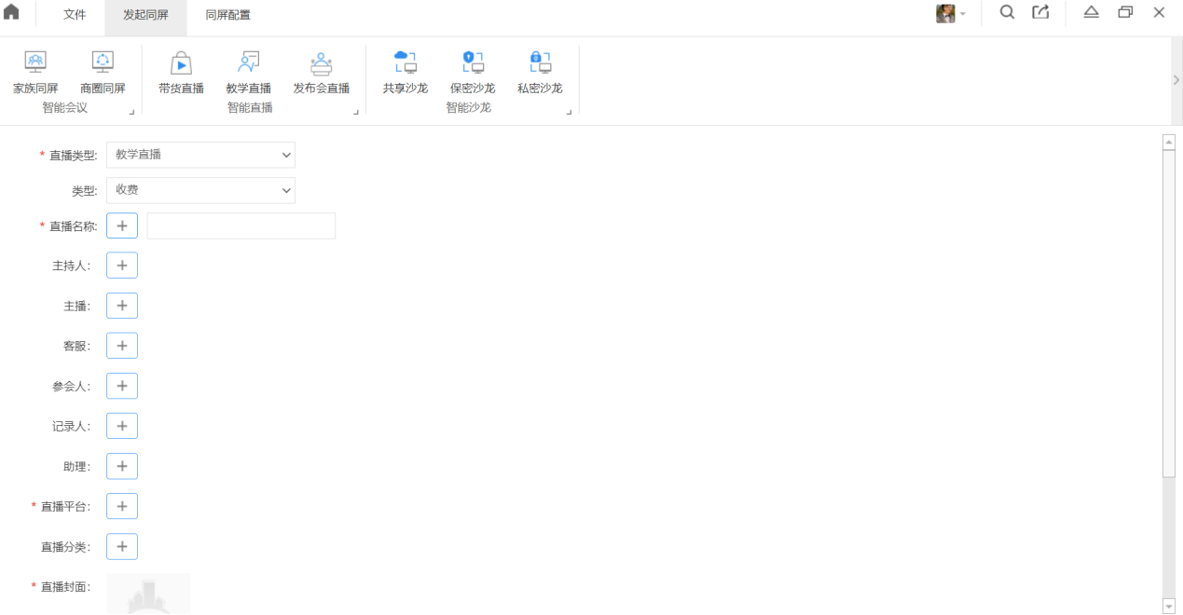1183x615 pixels.
Task: Click the search magnifier icon
Action: pyautogui.click(x=1007, y=13)
